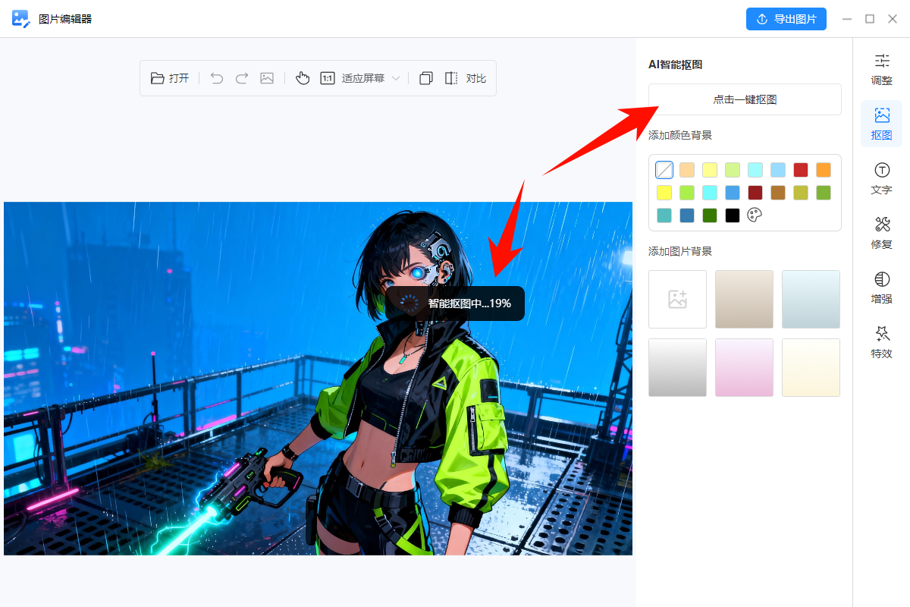Click the 打开 folder button
The image size is (910, 607).
(x=170, y=78)
